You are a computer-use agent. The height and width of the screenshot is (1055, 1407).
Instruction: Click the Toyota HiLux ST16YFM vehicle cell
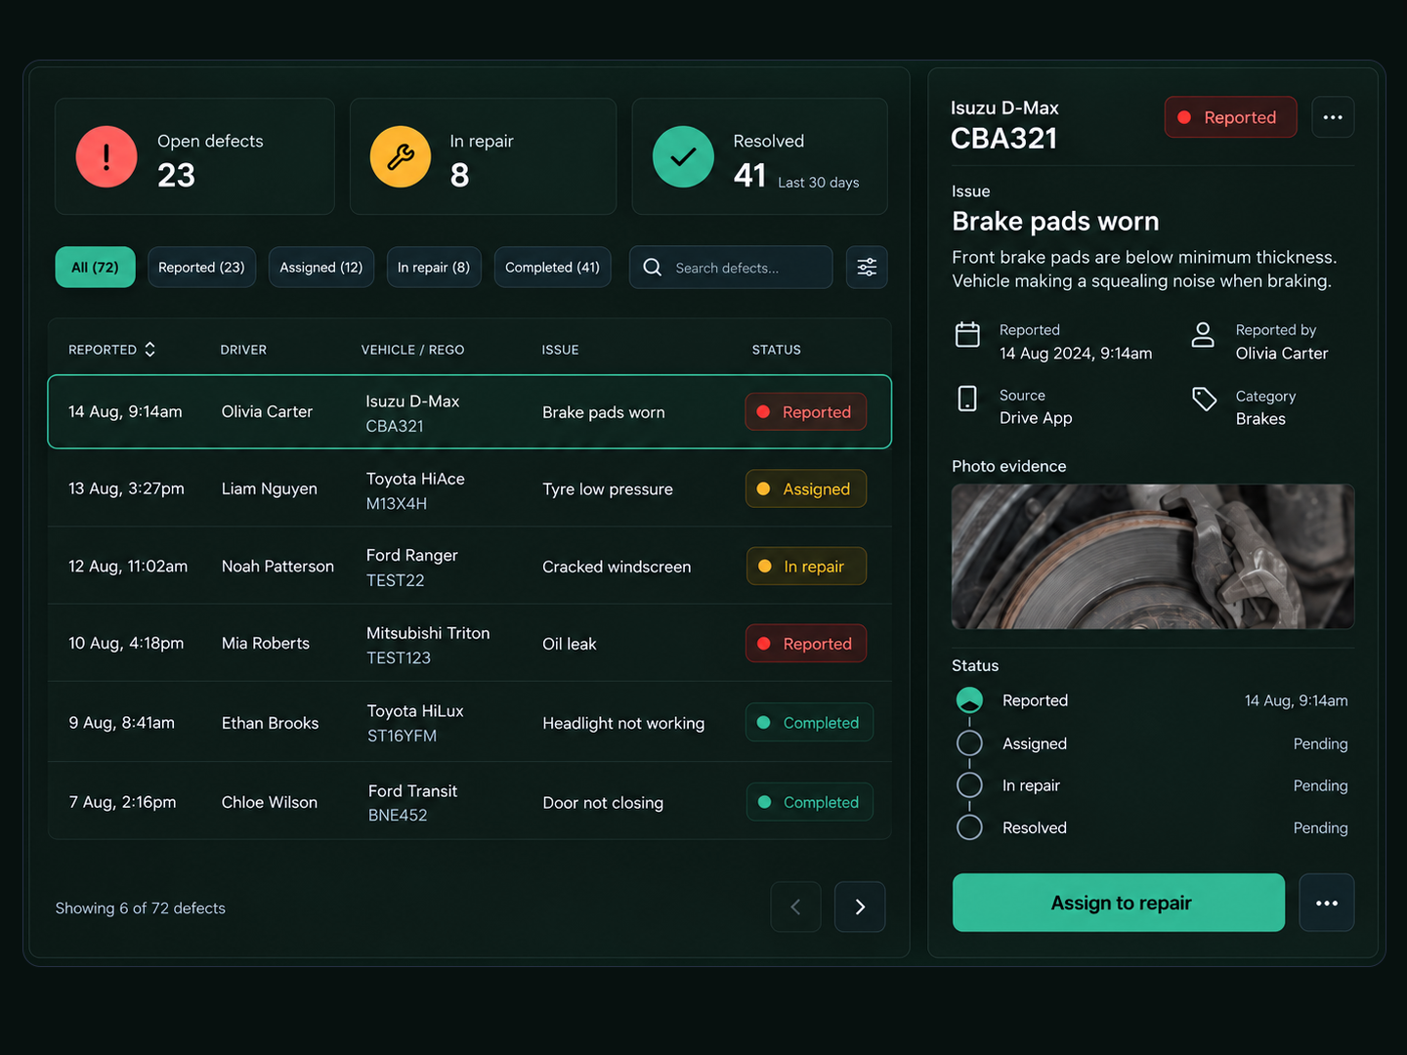(x=415, y=723)
